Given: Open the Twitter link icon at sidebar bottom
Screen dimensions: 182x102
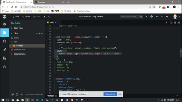Looking at the screenshot, I should pyautogui.click(x=13, y=94).
